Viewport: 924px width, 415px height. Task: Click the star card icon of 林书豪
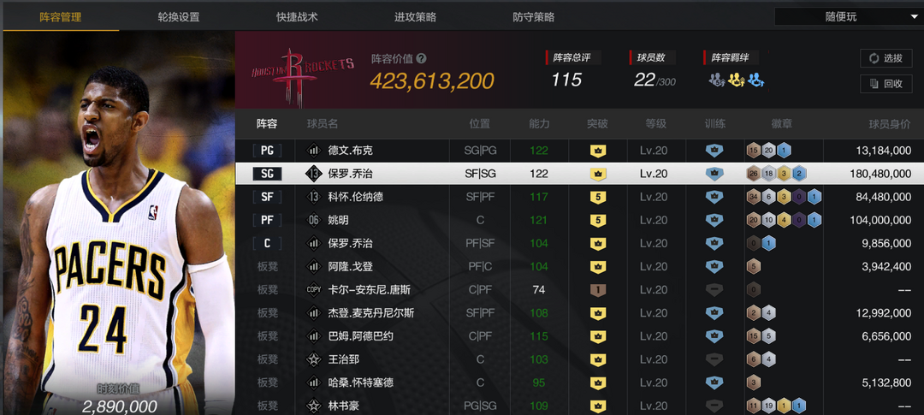coord(313,406)
